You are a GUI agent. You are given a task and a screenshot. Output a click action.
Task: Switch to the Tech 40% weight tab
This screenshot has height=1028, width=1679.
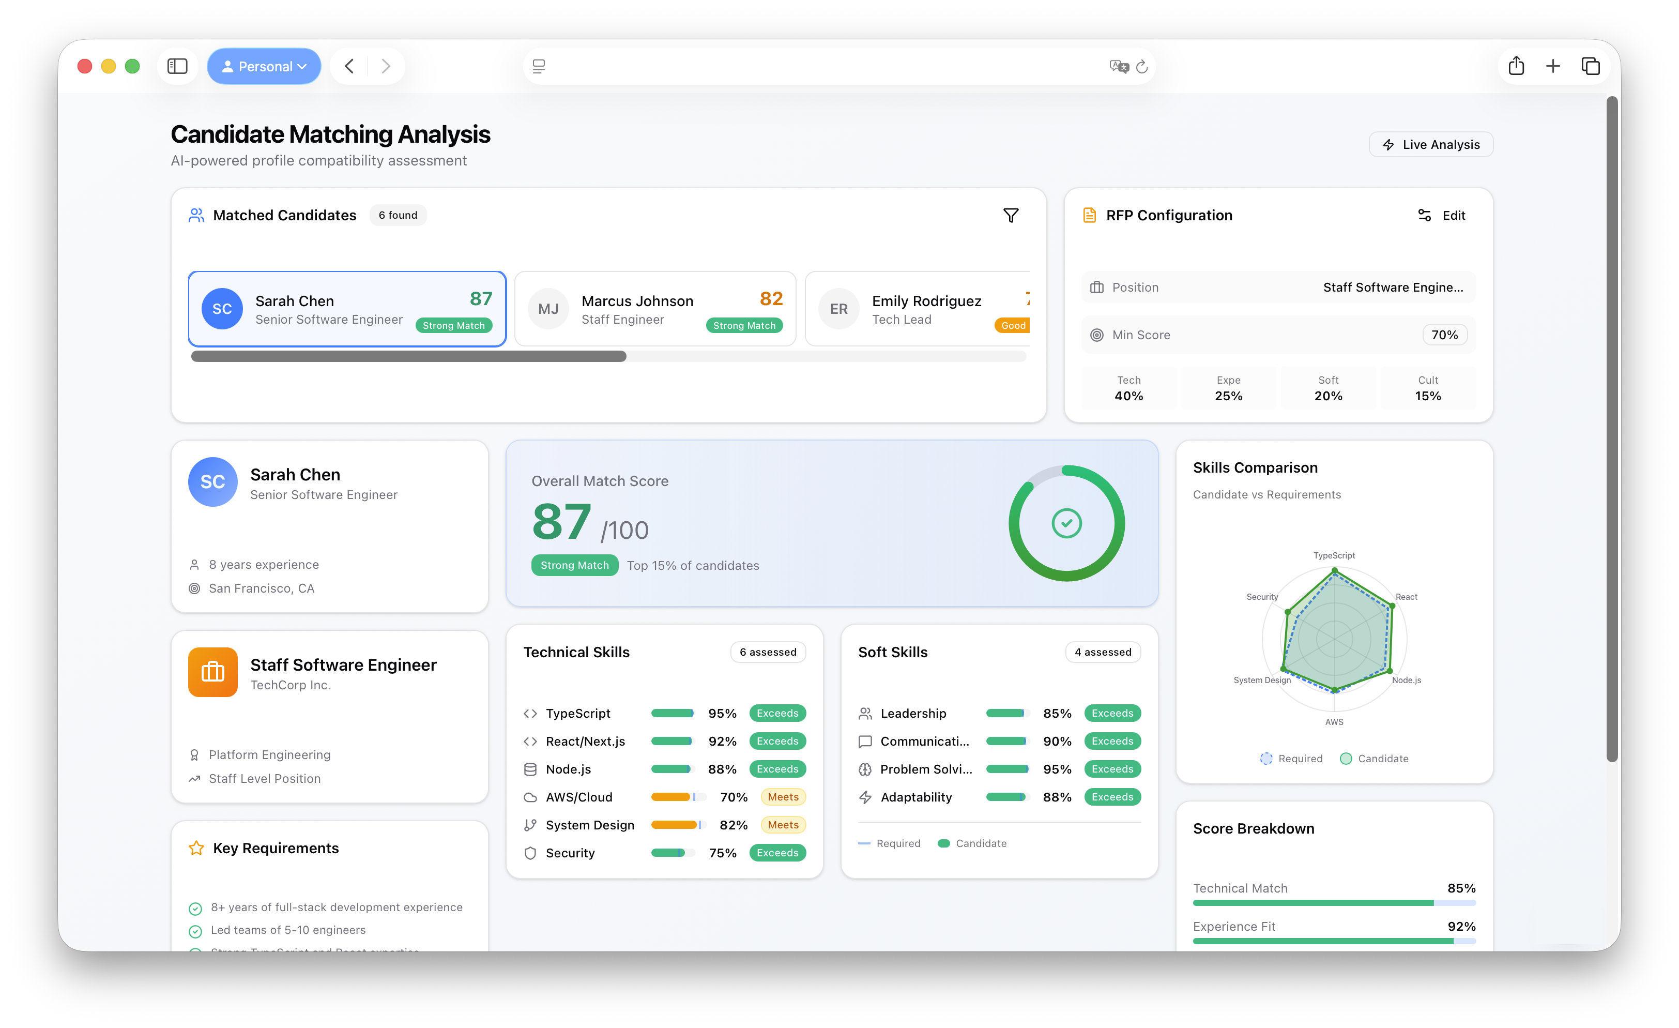pos(1128,388)
